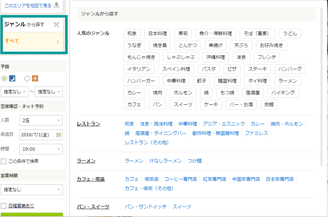The image size is (328, 217).
Task: Open the ラーメン category heading link
Action: (86, 161)
